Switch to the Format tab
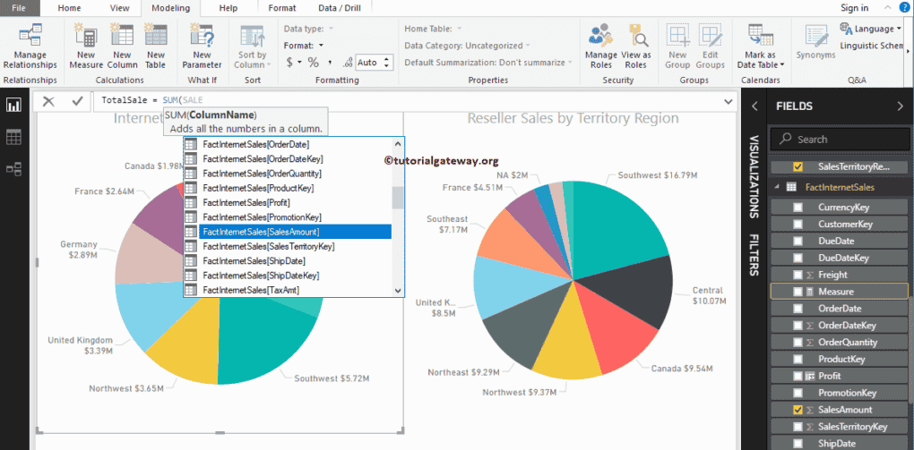914x450 pixels. 282,8
